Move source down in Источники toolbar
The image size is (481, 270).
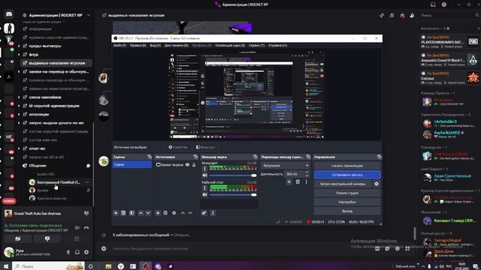point(190,213)
